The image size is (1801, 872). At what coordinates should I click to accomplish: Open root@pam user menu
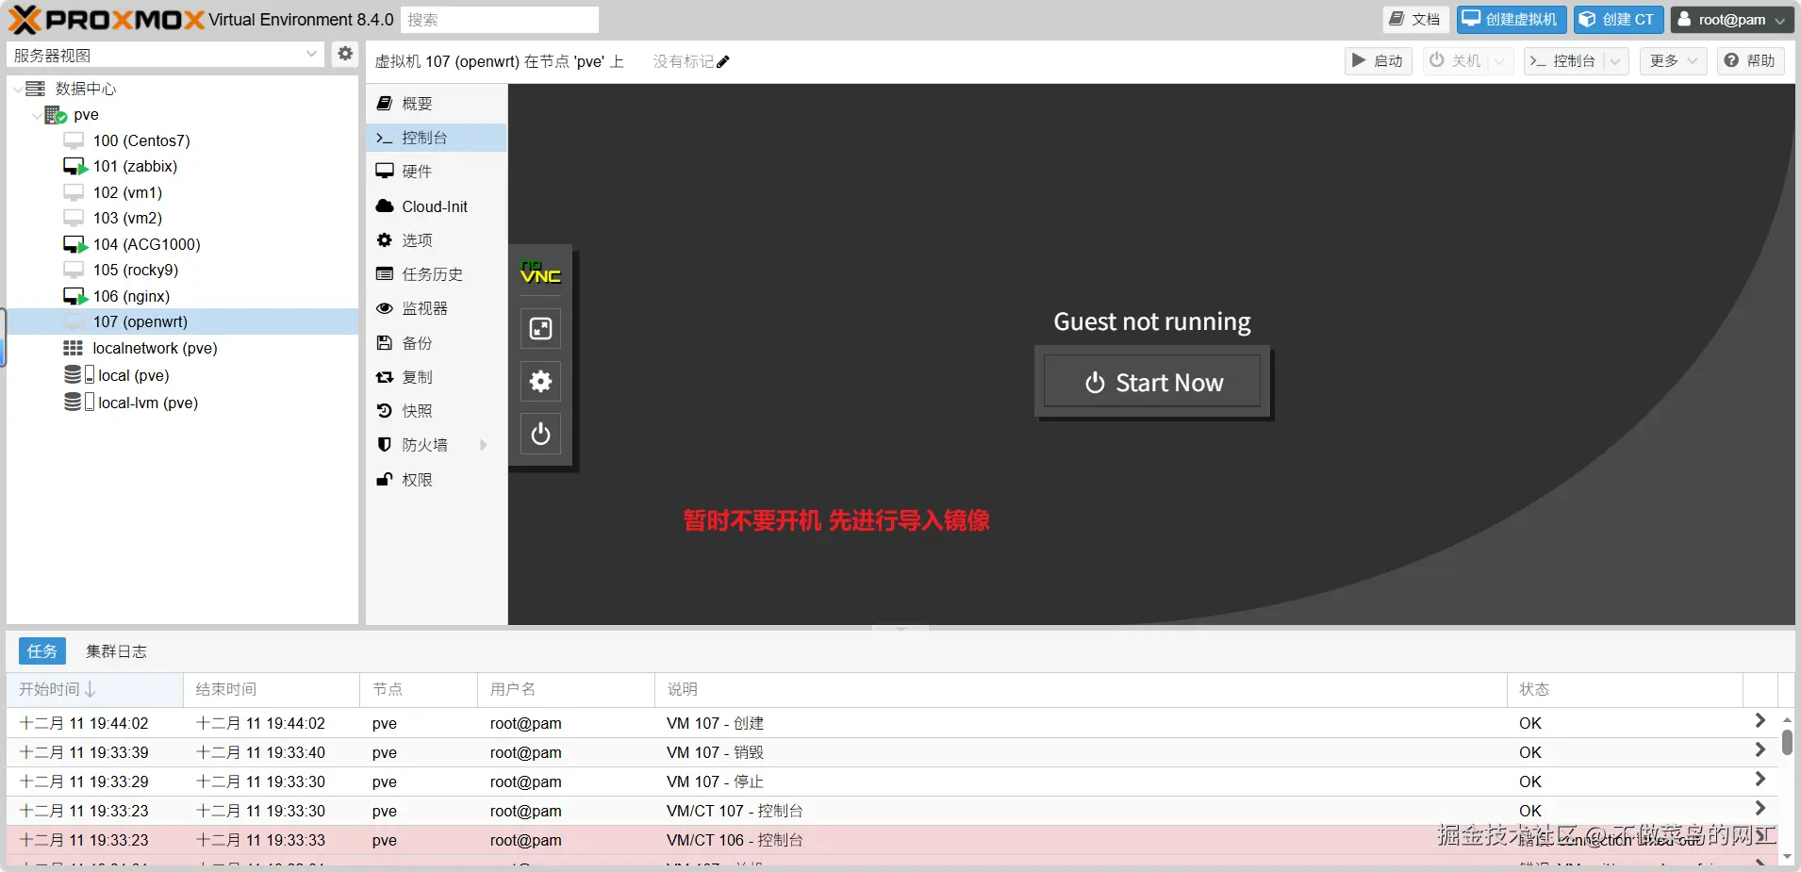(1731, 19)
